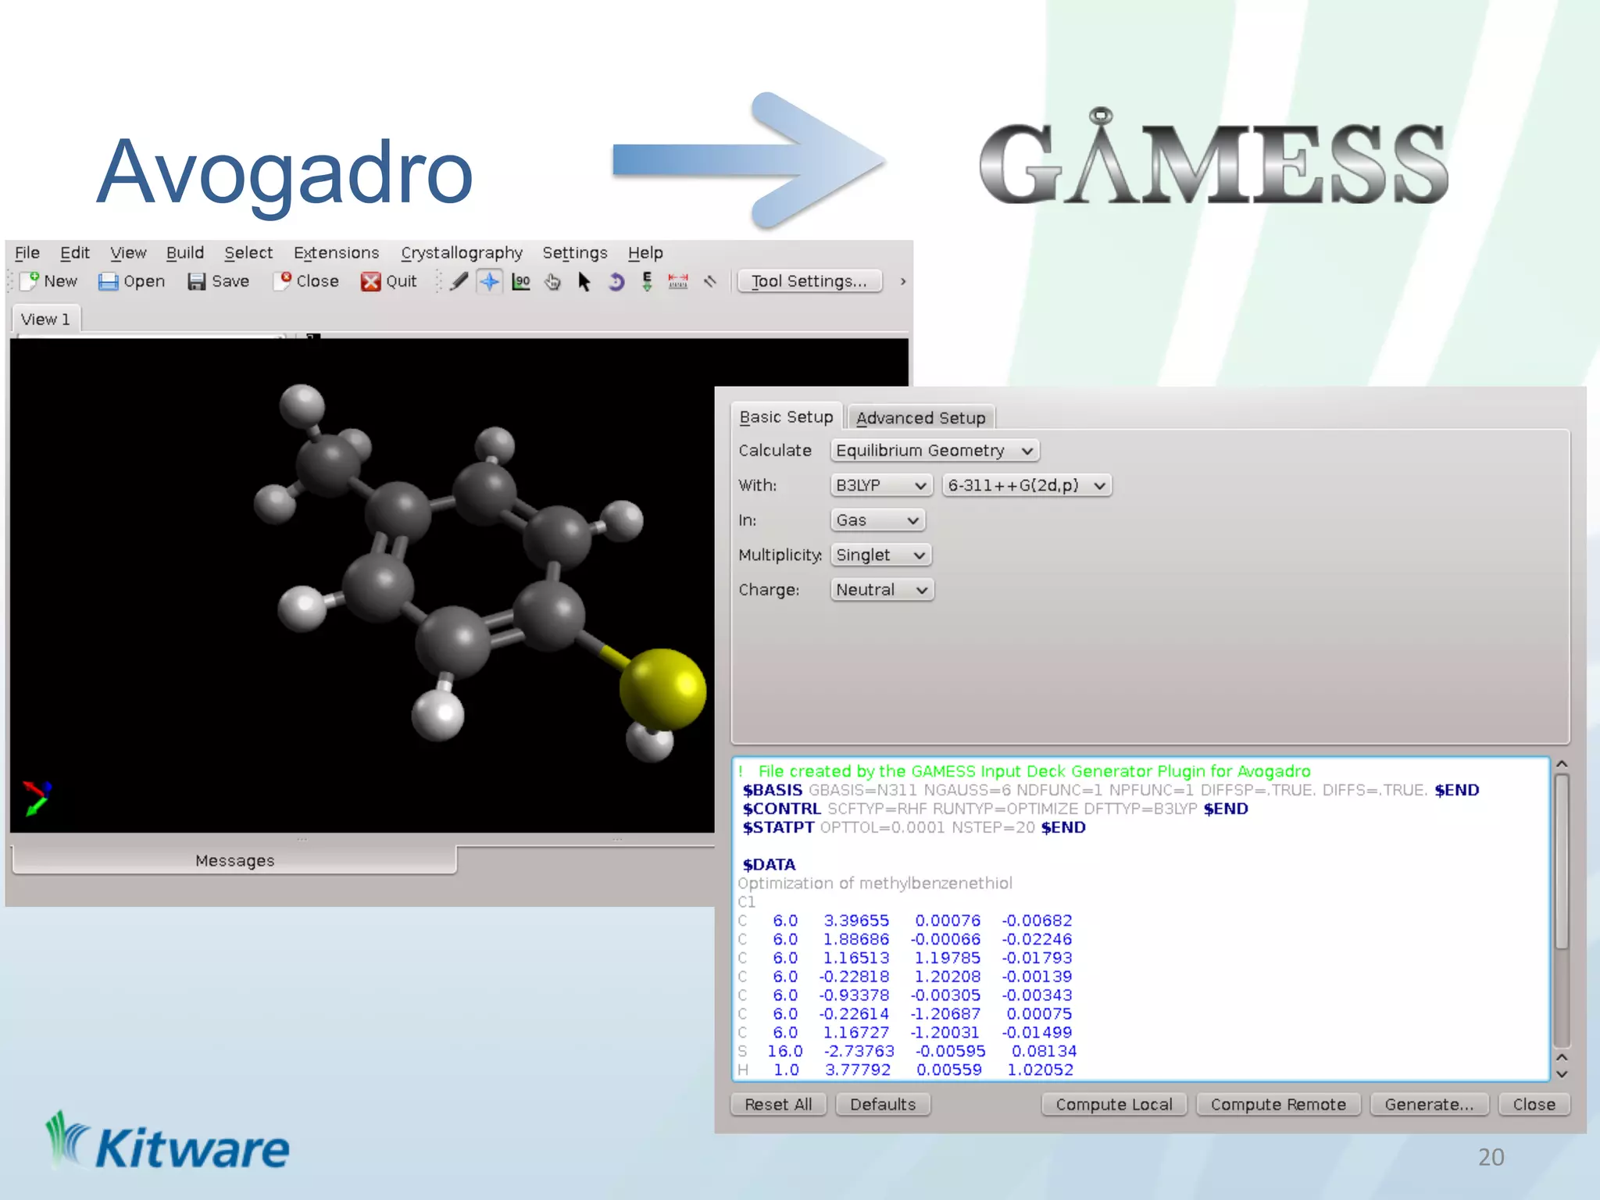Open the Crystallography menu
Image resolution: width=1600 pixels, height=1200 pixels.
tap(462, 253)
